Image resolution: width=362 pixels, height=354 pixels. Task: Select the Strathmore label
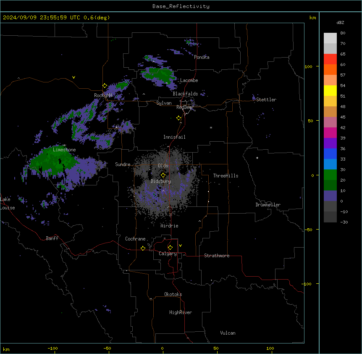[217, 256]
